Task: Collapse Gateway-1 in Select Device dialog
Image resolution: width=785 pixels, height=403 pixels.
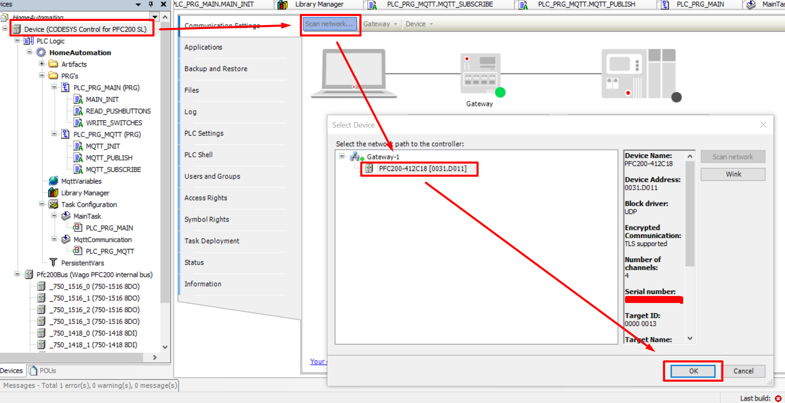Action: (342, 156)
